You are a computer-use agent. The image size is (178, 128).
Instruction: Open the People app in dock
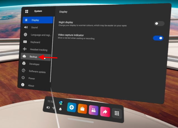tap(93, 110)
